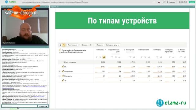Select the Визиты column radio button
The image size is (196, 110).
click(x=97, y=50)
